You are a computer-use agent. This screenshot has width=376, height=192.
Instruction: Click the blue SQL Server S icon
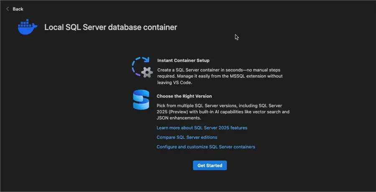[x=141, y=100]
